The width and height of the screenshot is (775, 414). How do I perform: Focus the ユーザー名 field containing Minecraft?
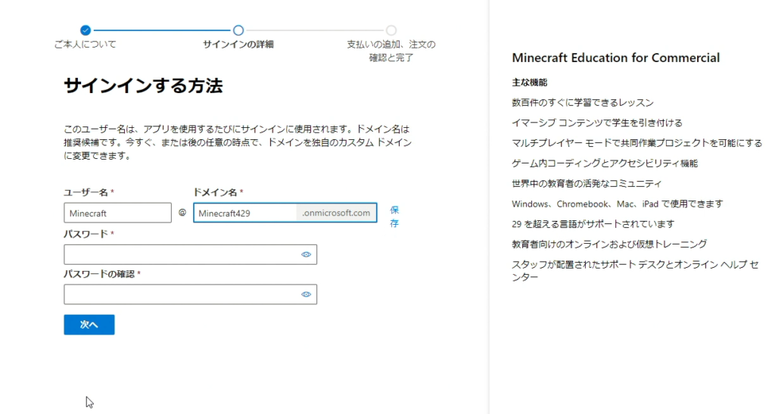point(118,213)
